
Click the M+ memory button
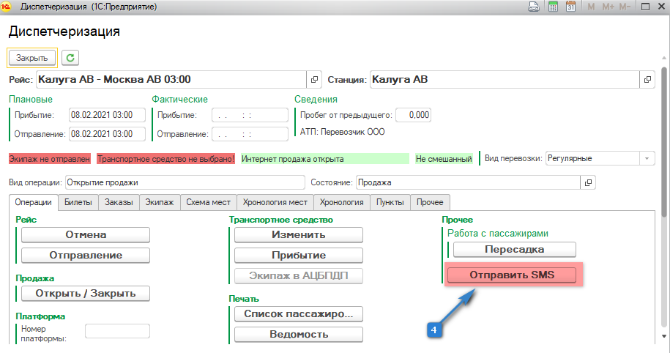(608, 7)
